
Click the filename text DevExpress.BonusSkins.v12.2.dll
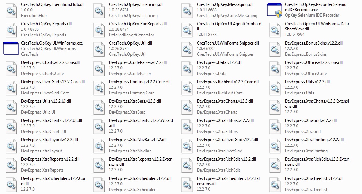pos(314,43)
